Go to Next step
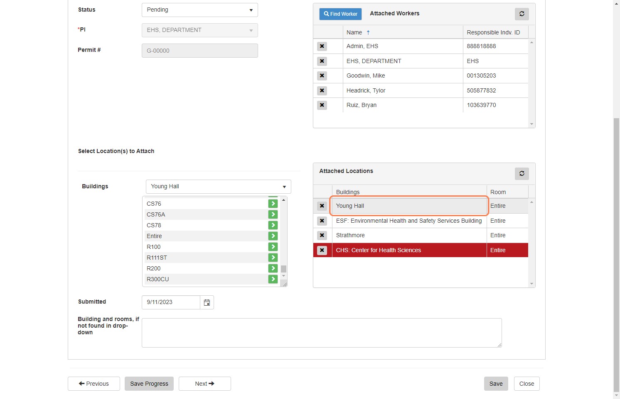Screen dimensions: 620x399 pos(205,384)
